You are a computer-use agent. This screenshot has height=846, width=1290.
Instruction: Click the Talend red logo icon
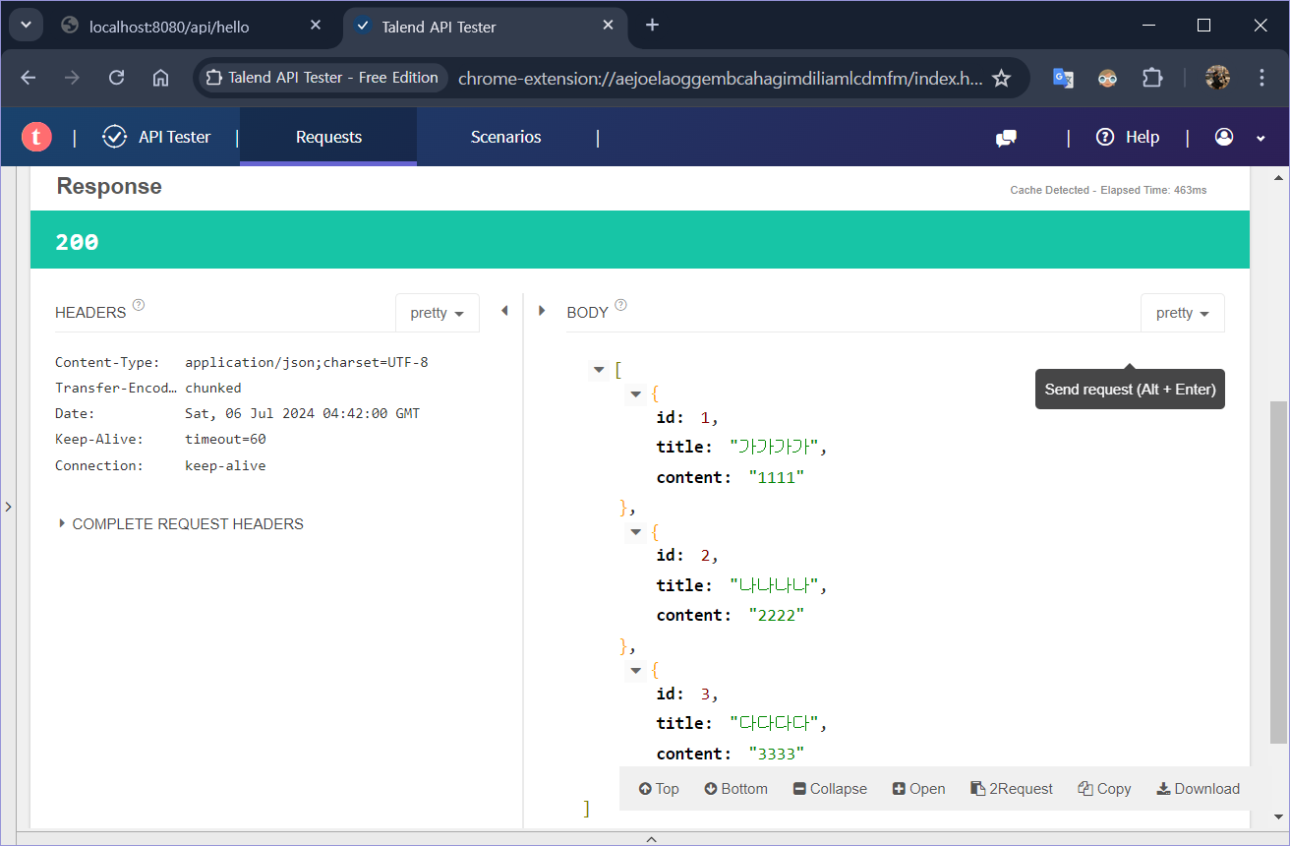(x=36, y=137)
